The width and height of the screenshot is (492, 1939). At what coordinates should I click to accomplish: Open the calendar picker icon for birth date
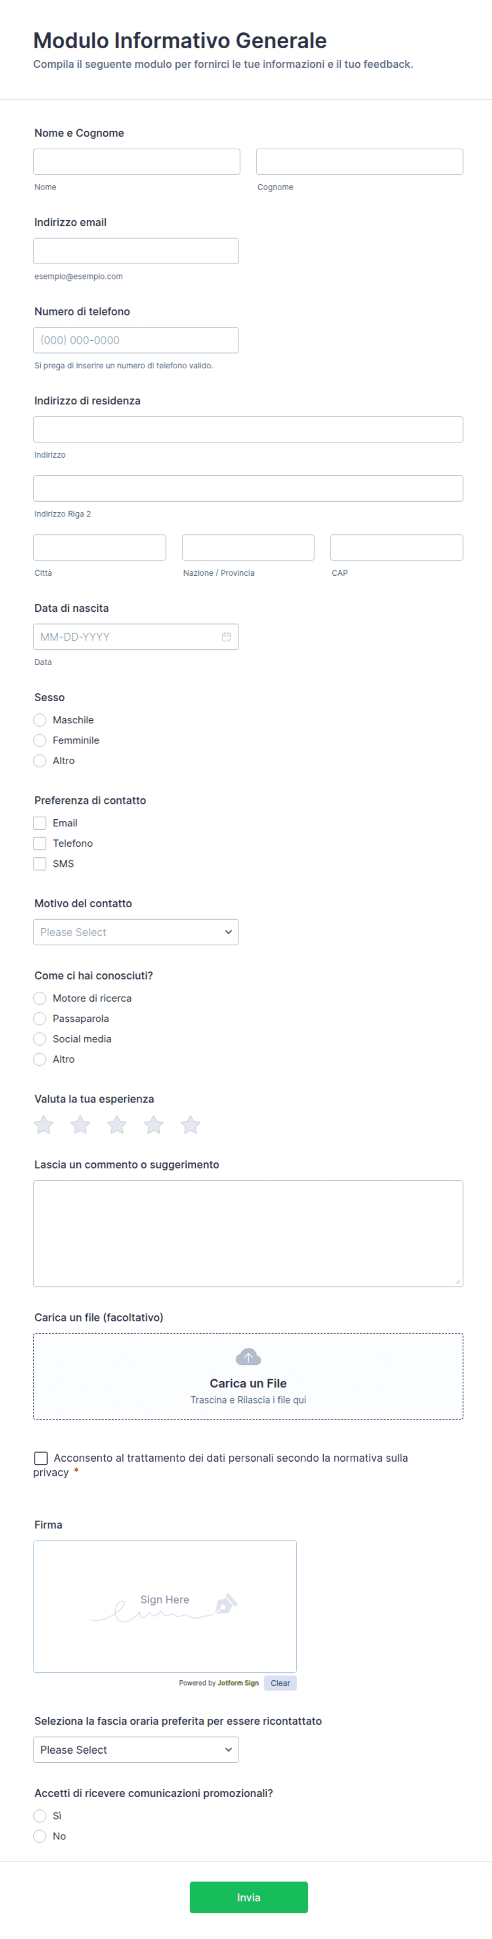(x=226, y=637)
